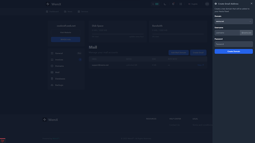The image size is (255, 143).
Task: Click the Mail envelope icon in sidebar
Action: (52, 72)
